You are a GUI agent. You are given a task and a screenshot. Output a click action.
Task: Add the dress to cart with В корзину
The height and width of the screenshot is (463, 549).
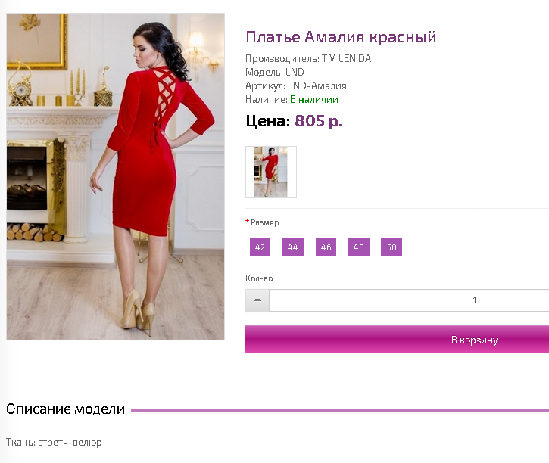[397, 339]
